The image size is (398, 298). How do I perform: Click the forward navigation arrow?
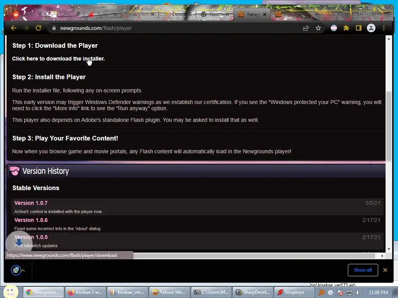point(26,28)
